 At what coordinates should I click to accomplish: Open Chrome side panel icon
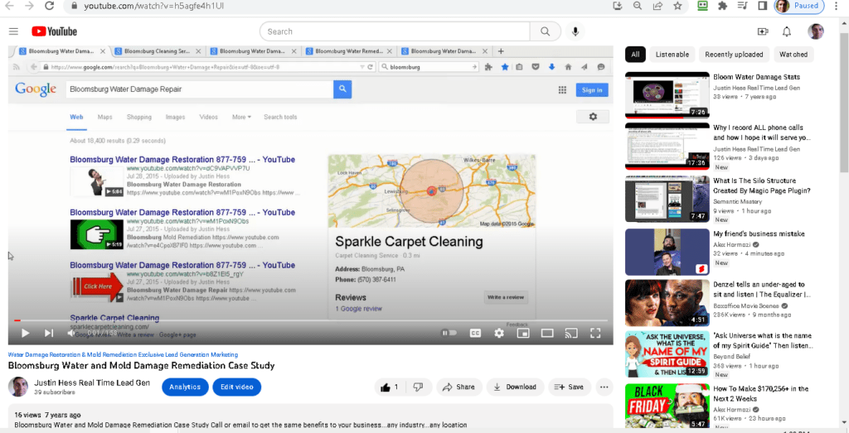pyautogui.click(x=762, y=6)
